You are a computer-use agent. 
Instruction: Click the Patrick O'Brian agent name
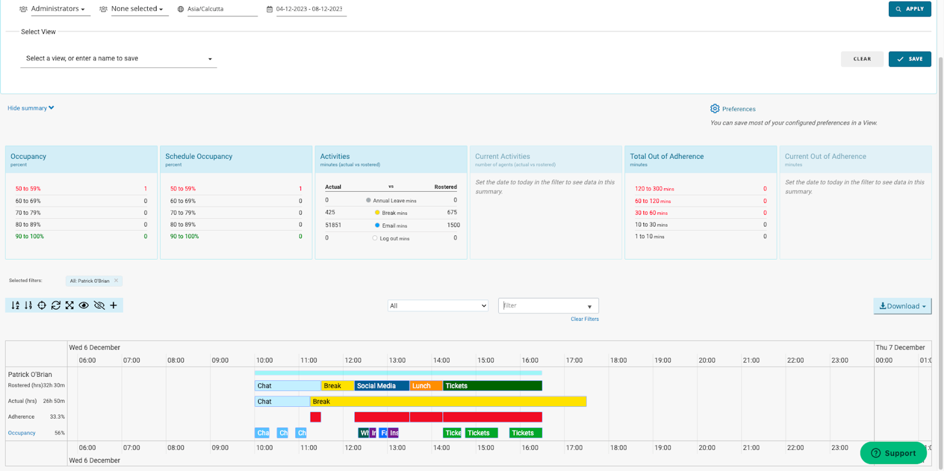pos(30,374)
